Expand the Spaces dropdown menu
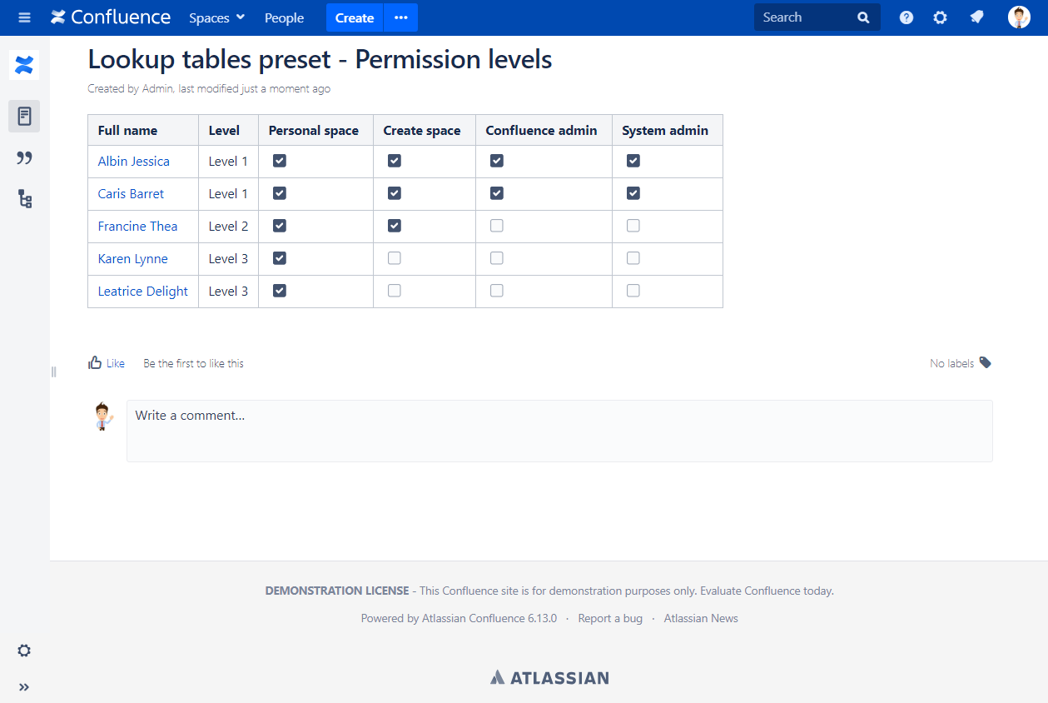 [216, 17]
